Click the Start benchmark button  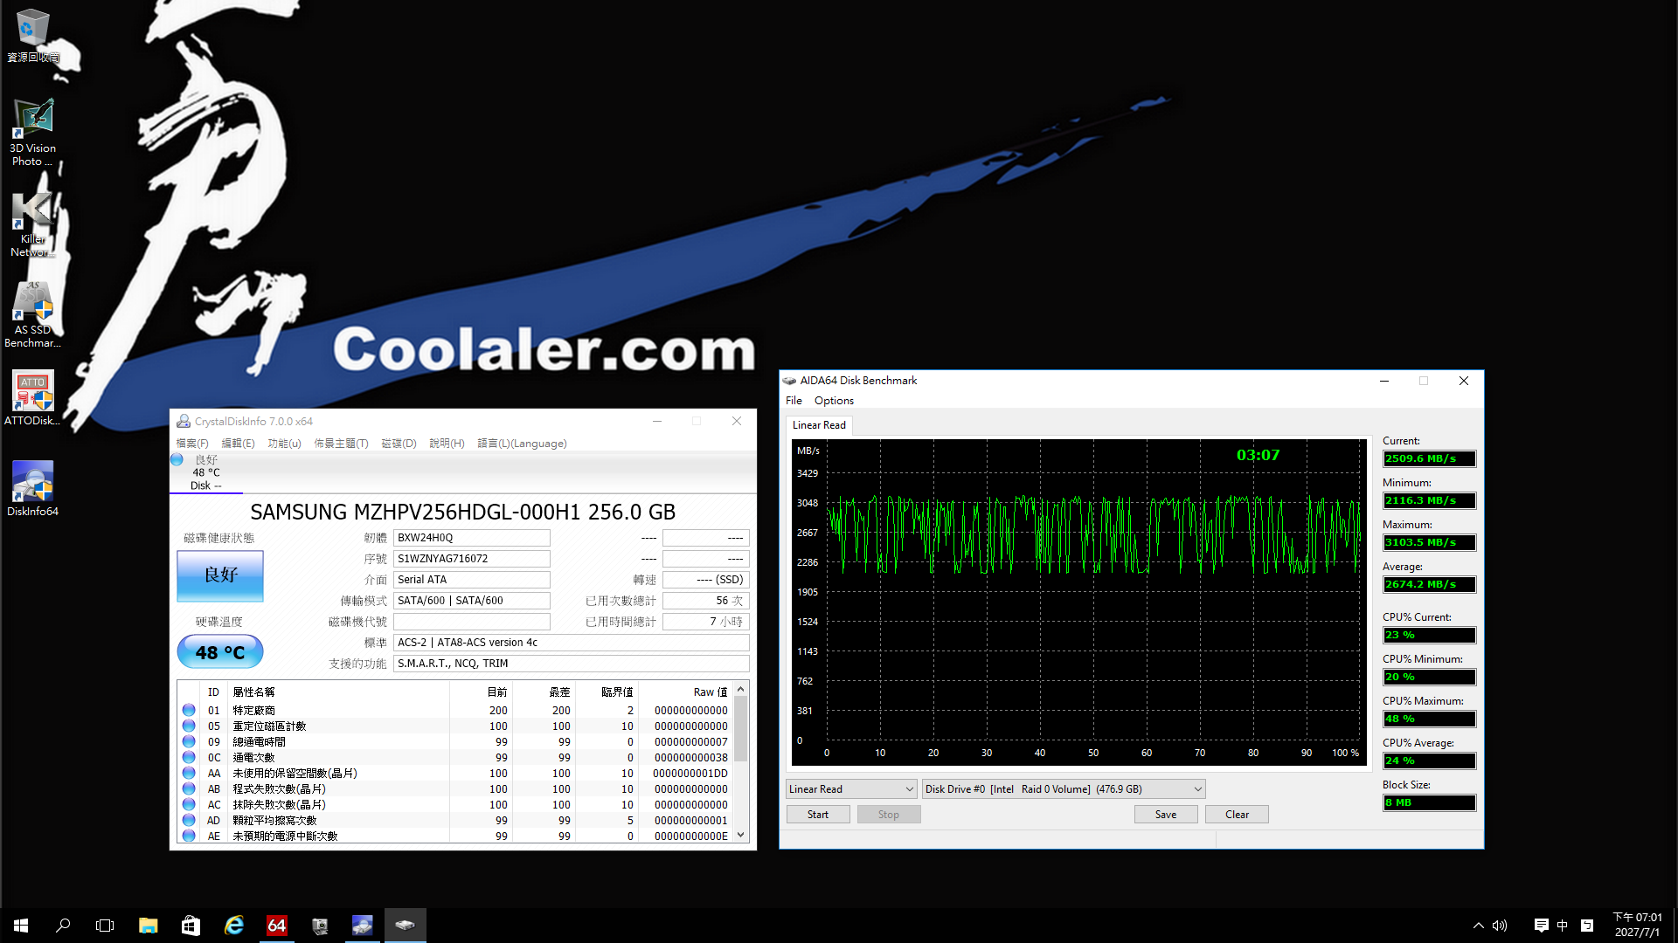(818, 815)
